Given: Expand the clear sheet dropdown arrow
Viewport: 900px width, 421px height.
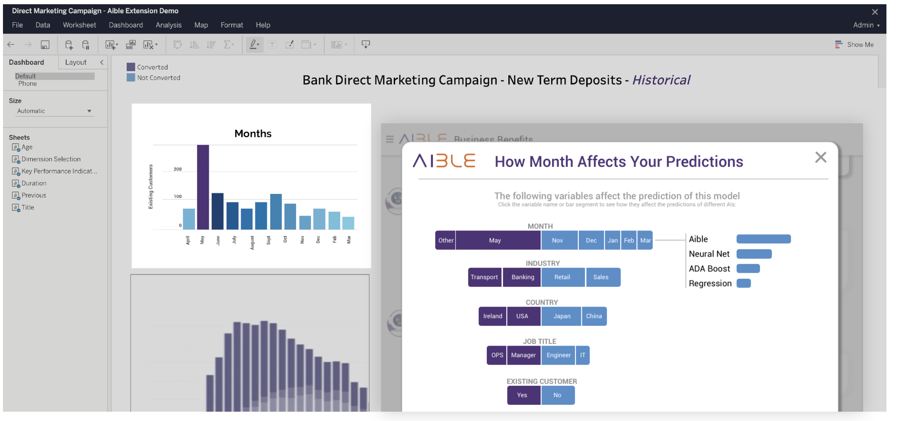Looking at the screenshot, I should 156,44.
